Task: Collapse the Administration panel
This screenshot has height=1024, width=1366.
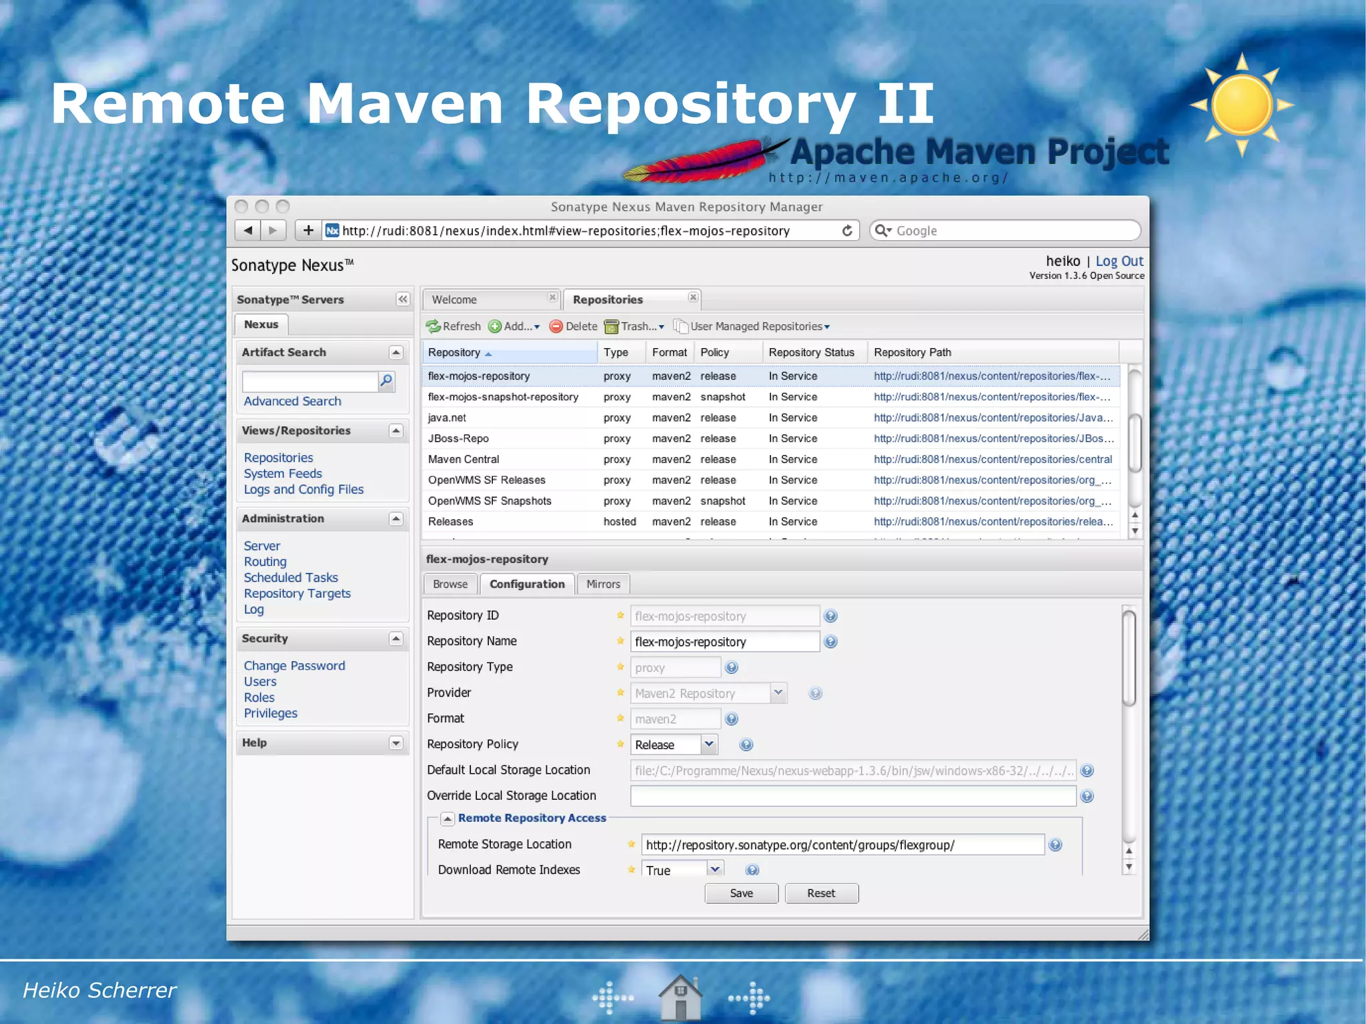Action: point(396,518)
